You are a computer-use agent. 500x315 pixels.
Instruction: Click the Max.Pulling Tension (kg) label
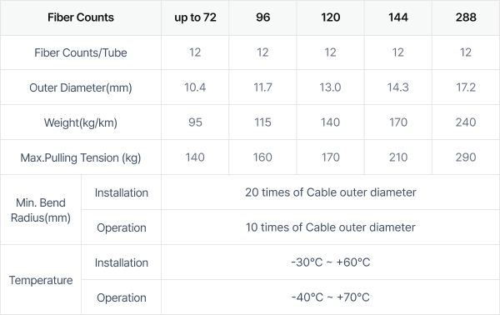pos(81,157)
